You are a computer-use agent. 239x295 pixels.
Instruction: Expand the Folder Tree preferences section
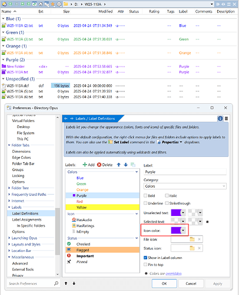tap(9, 188)
